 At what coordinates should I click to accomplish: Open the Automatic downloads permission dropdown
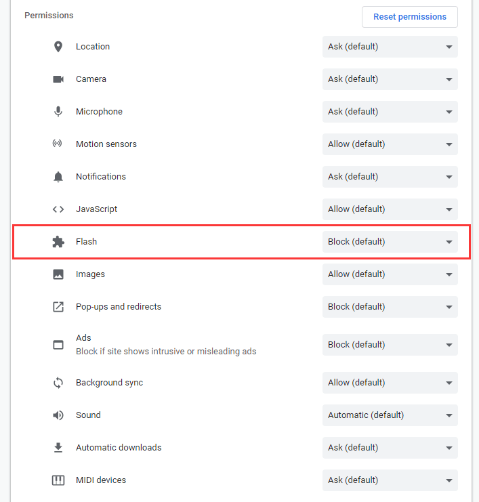pos(390,448)
